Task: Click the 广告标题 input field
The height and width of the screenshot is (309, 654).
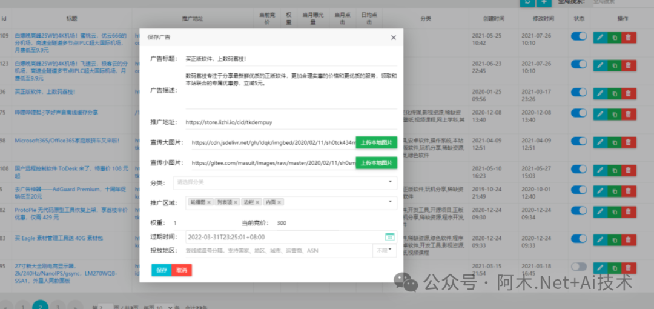Action: 291,59
